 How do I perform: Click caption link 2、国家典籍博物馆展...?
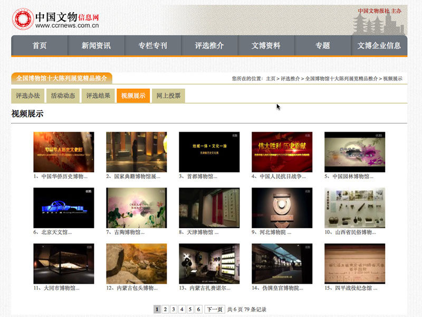click(133, 176)
